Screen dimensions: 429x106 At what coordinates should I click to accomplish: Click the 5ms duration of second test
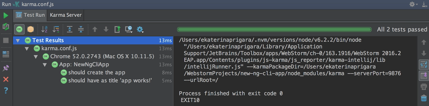(167, 81)
